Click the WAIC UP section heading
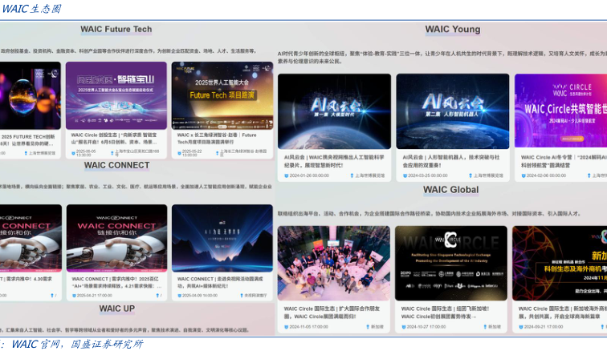The height and width of the screenshot is (359, 607). (117, 309)
